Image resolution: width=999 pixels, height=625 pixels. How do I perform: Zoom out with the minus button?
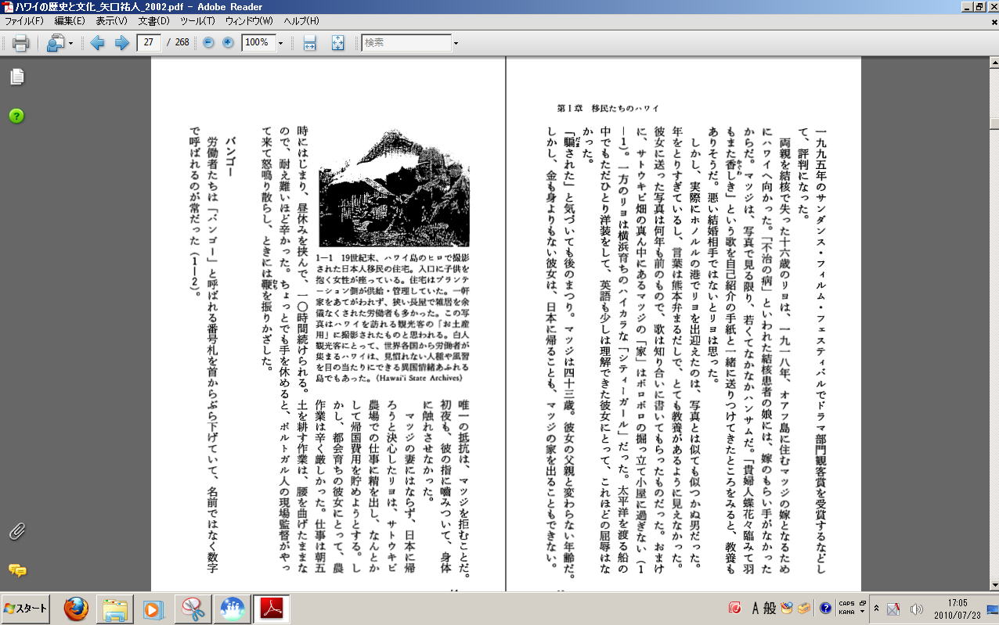(208, 42)
